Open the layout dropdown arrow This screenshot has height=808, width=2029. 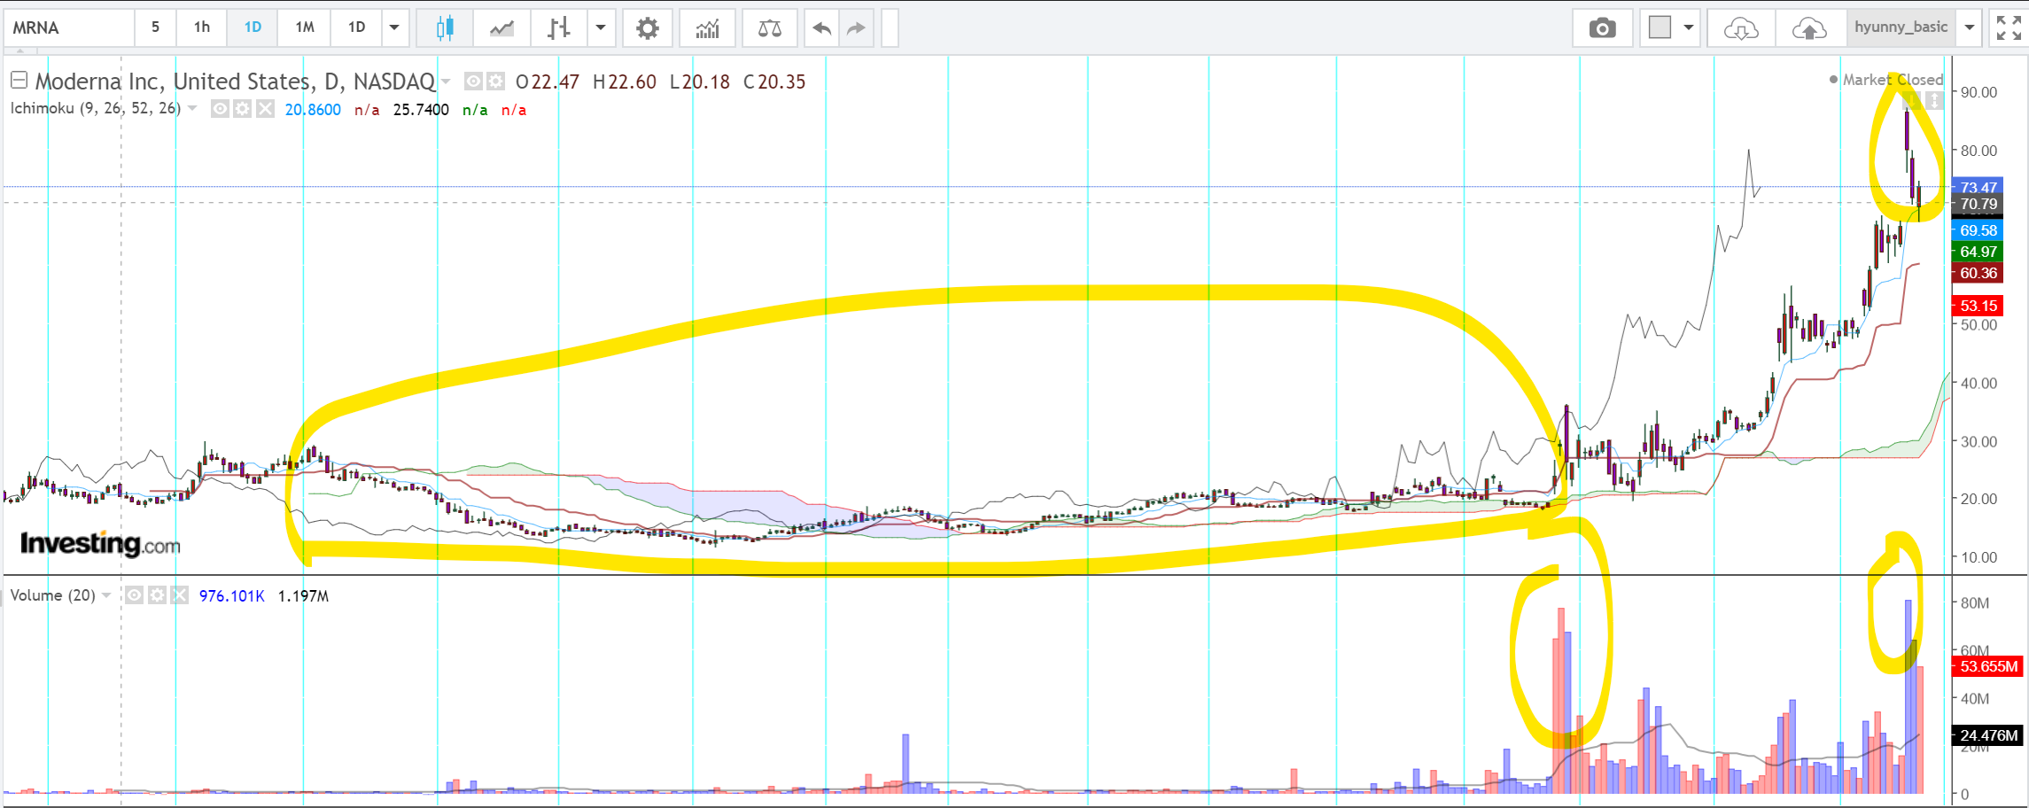pyautogui.click(x=1689, y=27)
